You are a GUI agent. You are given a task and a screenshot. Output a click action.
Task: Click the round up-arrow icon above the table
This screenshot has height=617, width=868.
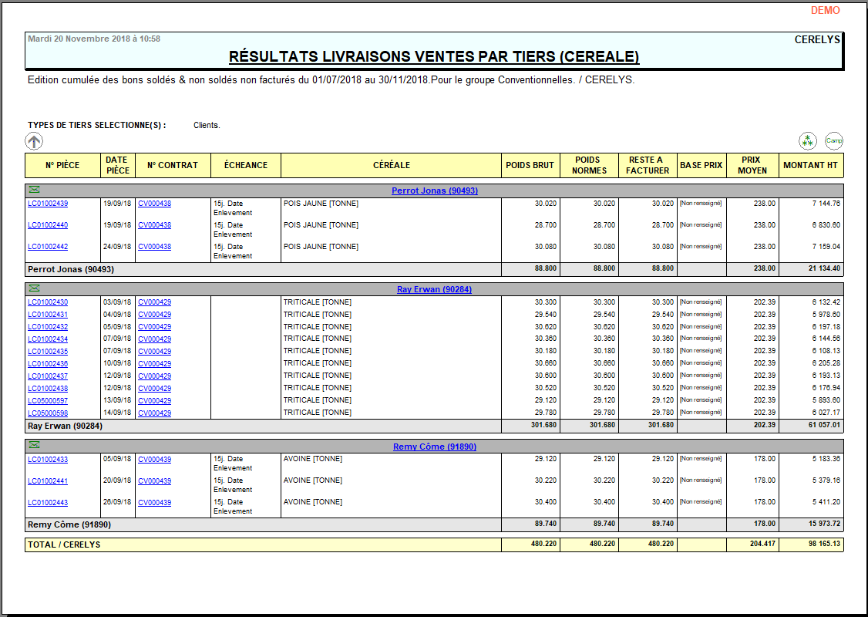[x=34, y=141]
